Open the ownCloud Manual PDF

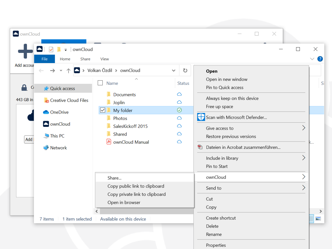click(131, 142)
